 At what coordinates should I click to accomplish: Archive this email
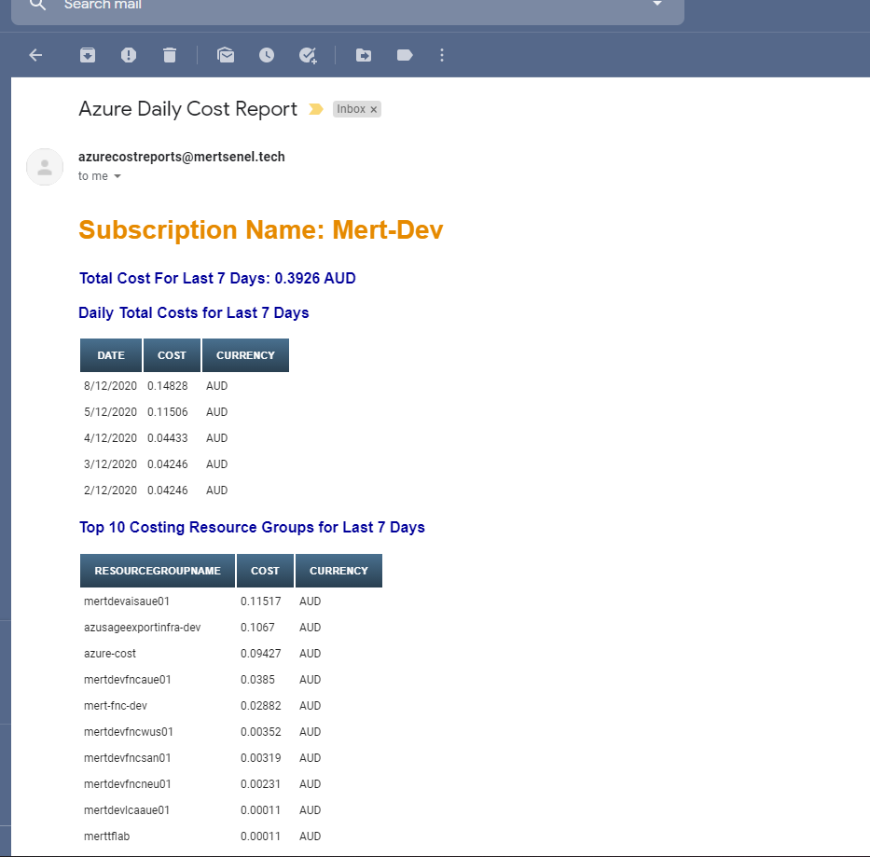click(88, 55)
